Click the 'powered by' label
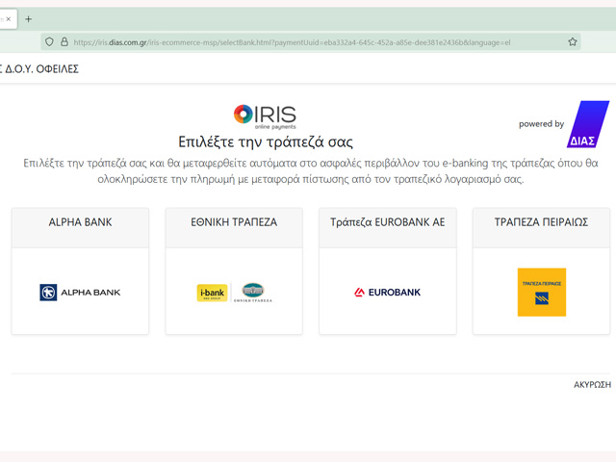The image size is (616, 462). tap(541, 124)
